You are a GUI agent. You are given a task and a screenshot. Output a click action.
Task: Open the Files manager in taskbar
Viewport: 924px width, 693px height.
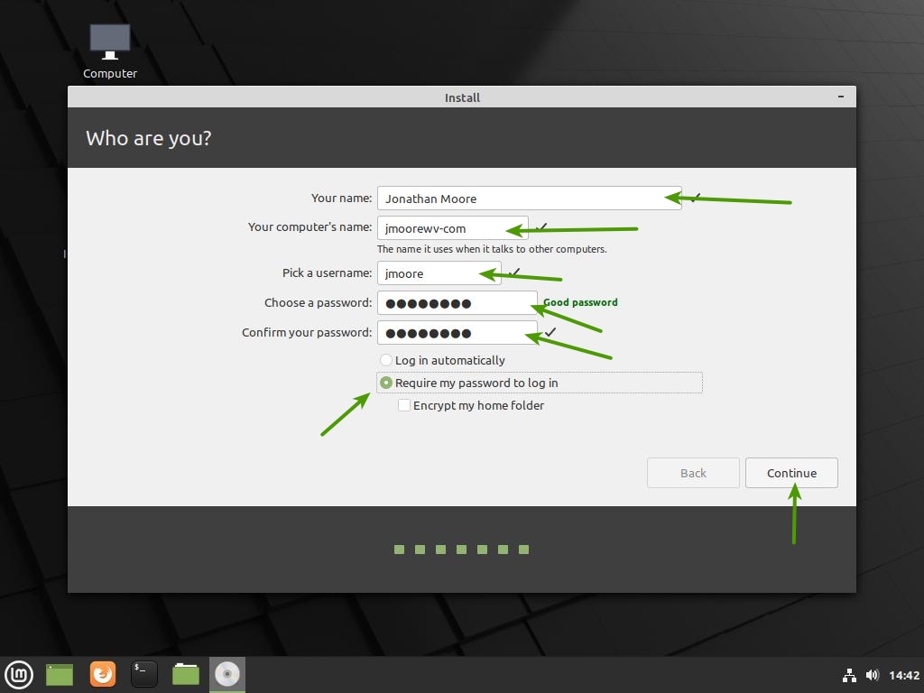186,674
